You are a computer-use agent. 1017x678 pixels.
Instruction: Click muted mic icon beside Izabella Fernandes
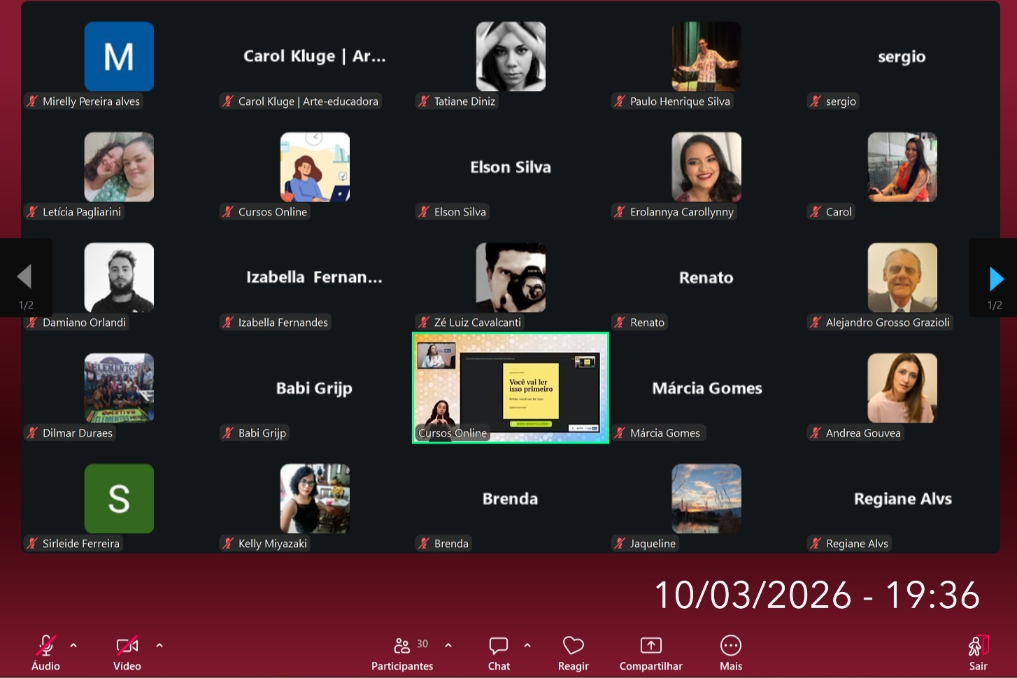coord(228,323)
